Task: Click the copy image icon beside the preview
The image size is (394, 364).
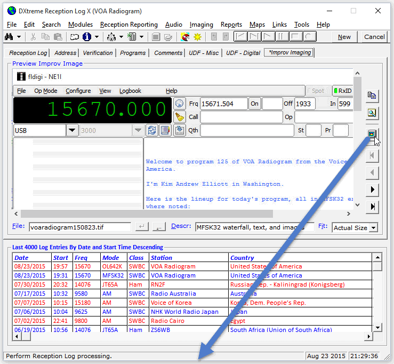Action: pos(372,96)
